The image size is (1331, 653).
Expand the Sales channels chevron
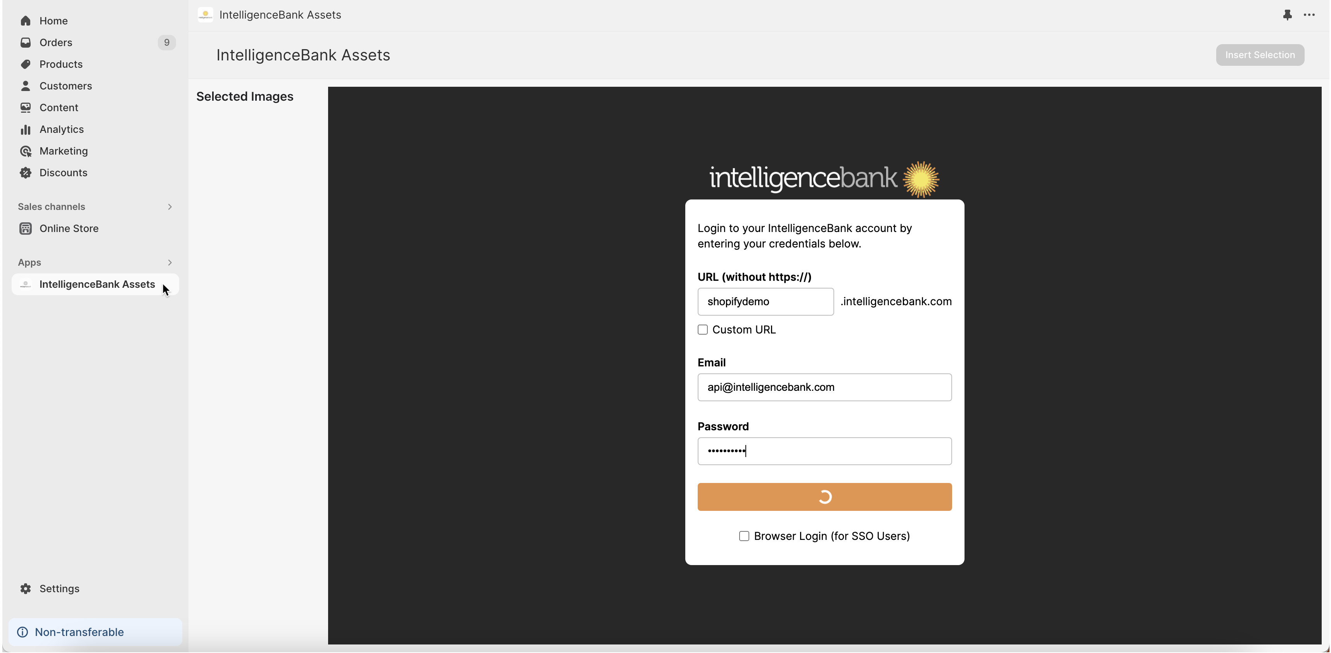[169, 206]
